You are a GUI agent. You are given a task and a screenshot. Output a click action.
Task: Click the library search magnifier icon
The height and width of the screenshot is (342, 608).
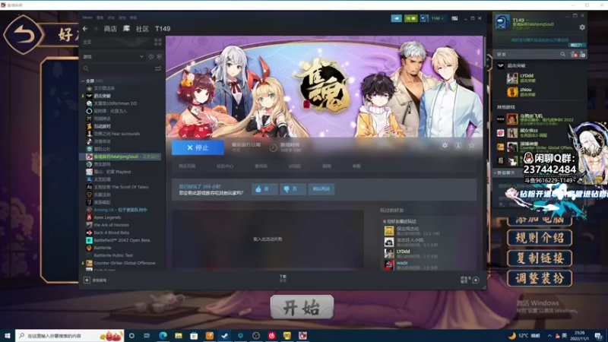[86, 68]
